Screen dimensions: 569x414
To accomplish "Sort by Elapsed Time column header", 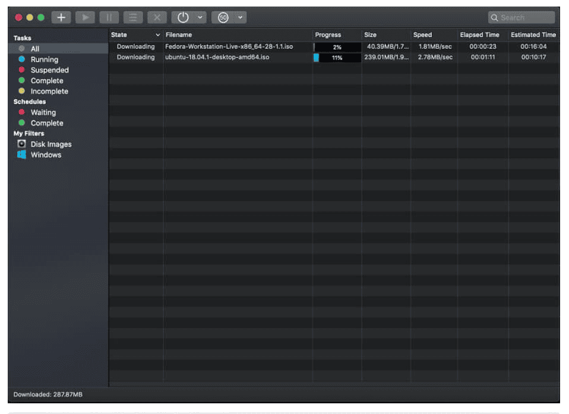I will click(x=480, y=35).
